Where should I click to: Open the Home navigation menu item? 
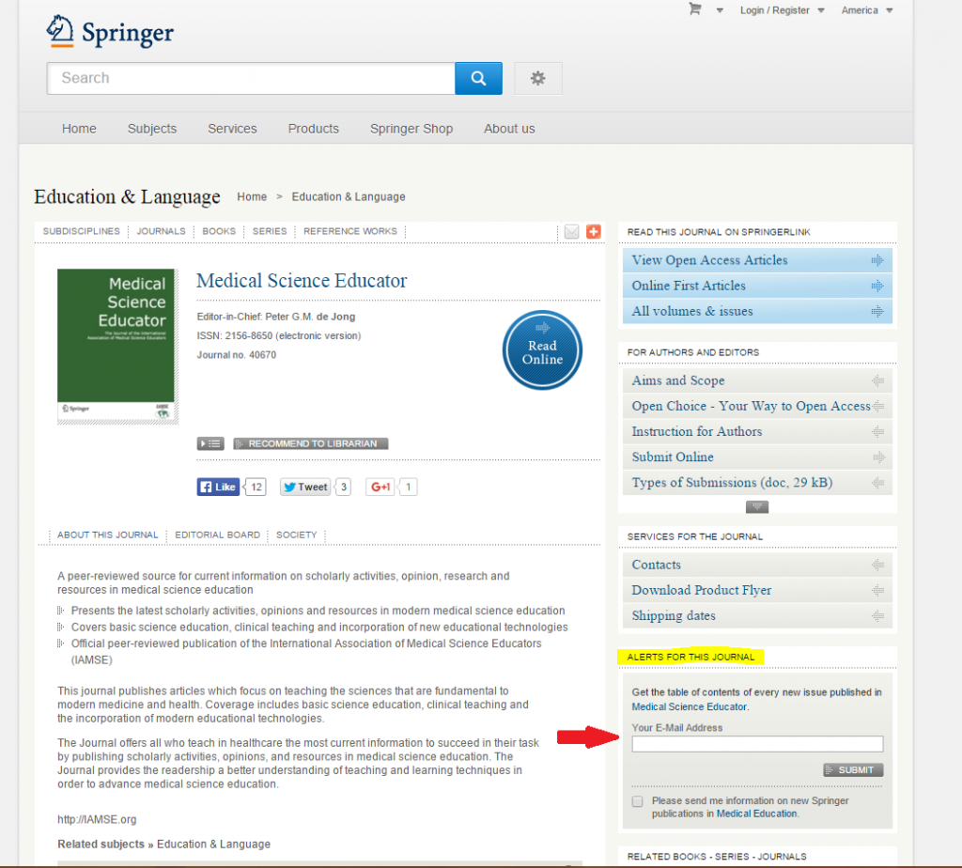pos(79,129)
